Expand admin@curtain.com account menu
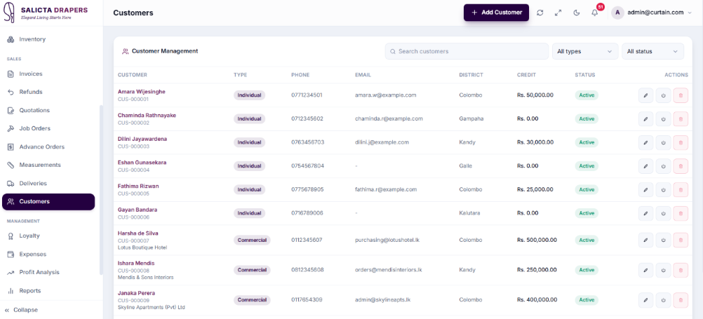This screenshot has width=703, height=319. [x=652, y=13]
